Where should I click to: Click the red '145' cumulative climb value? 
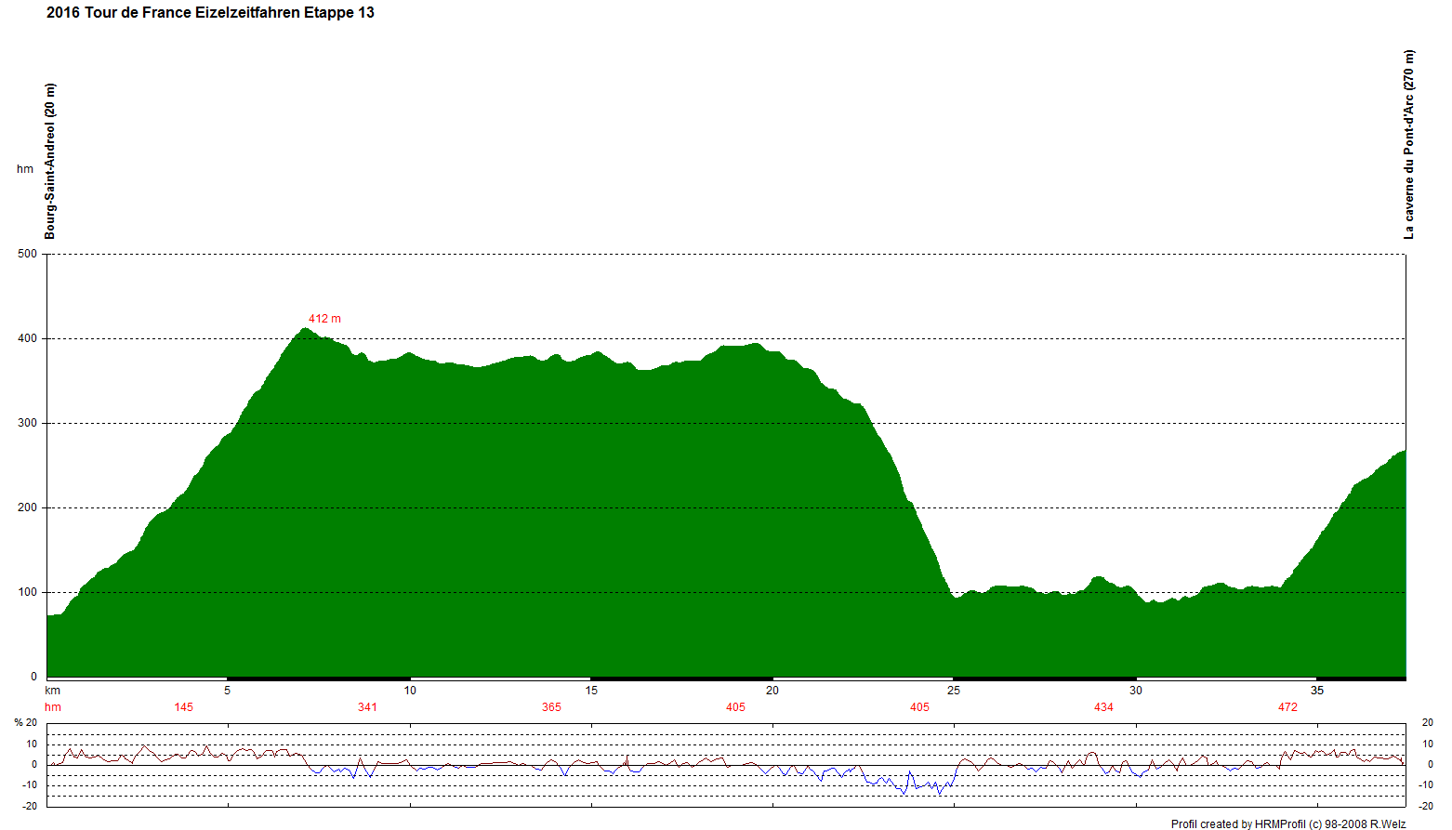point(184,707)
